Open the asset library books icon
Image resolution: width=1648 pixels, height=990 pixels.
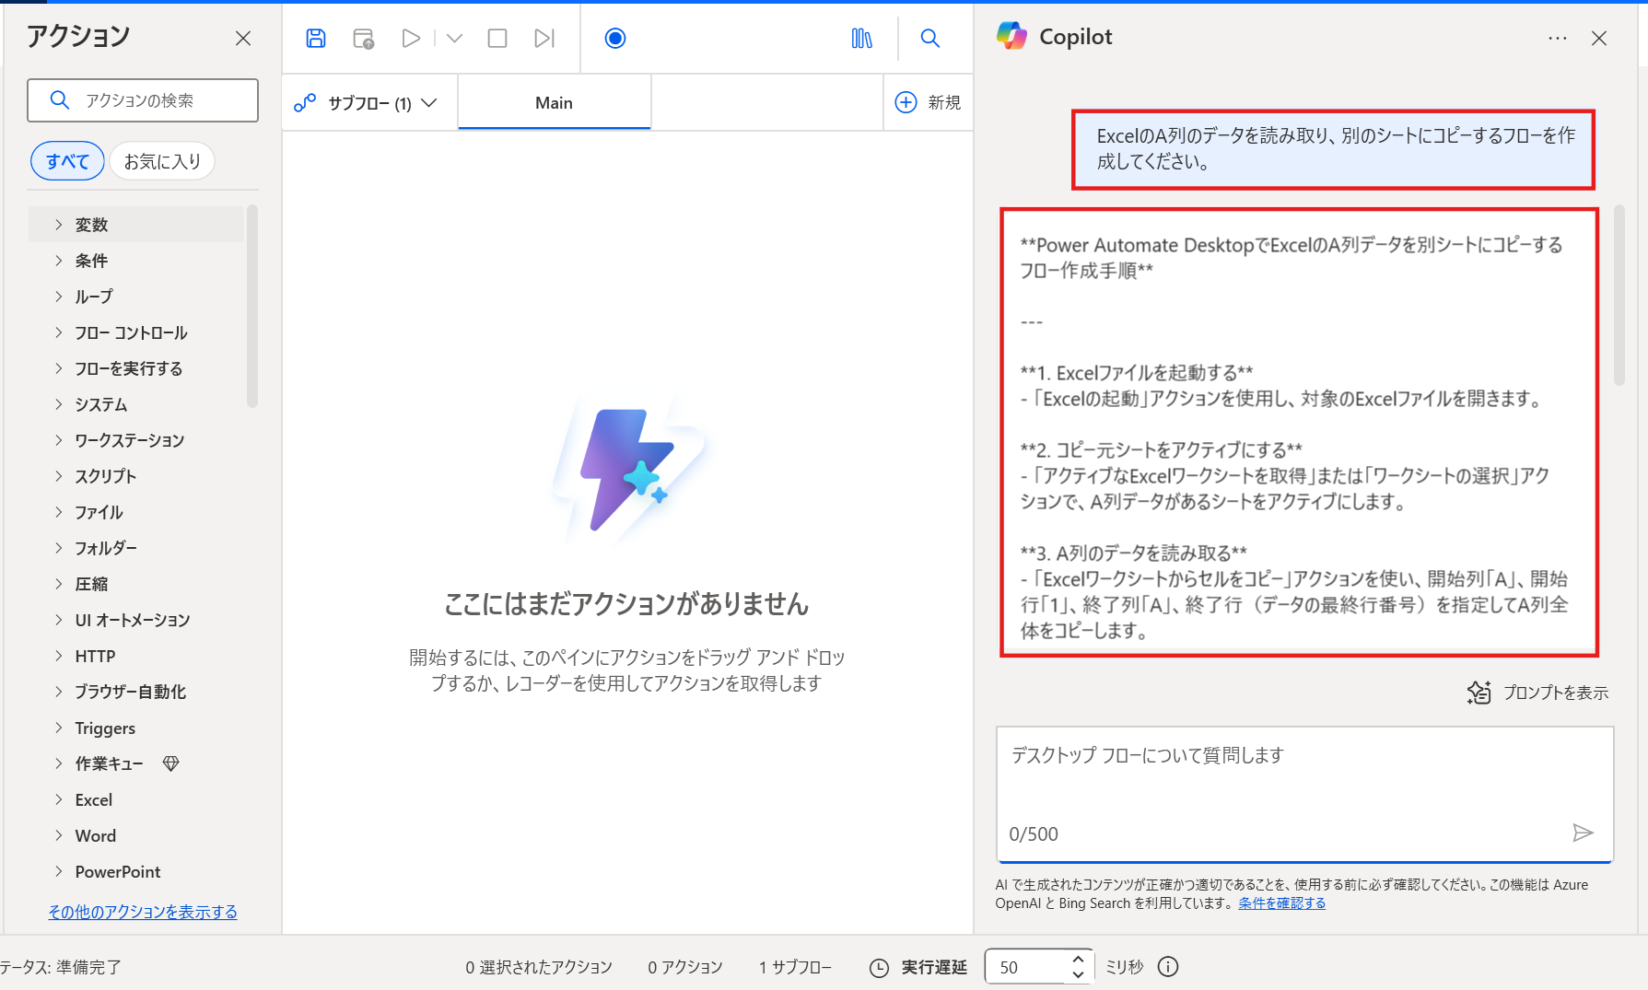point(861,38)
